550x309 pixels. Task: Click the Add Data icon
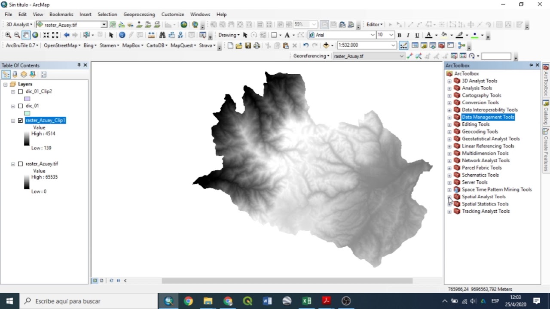[326, 45]
